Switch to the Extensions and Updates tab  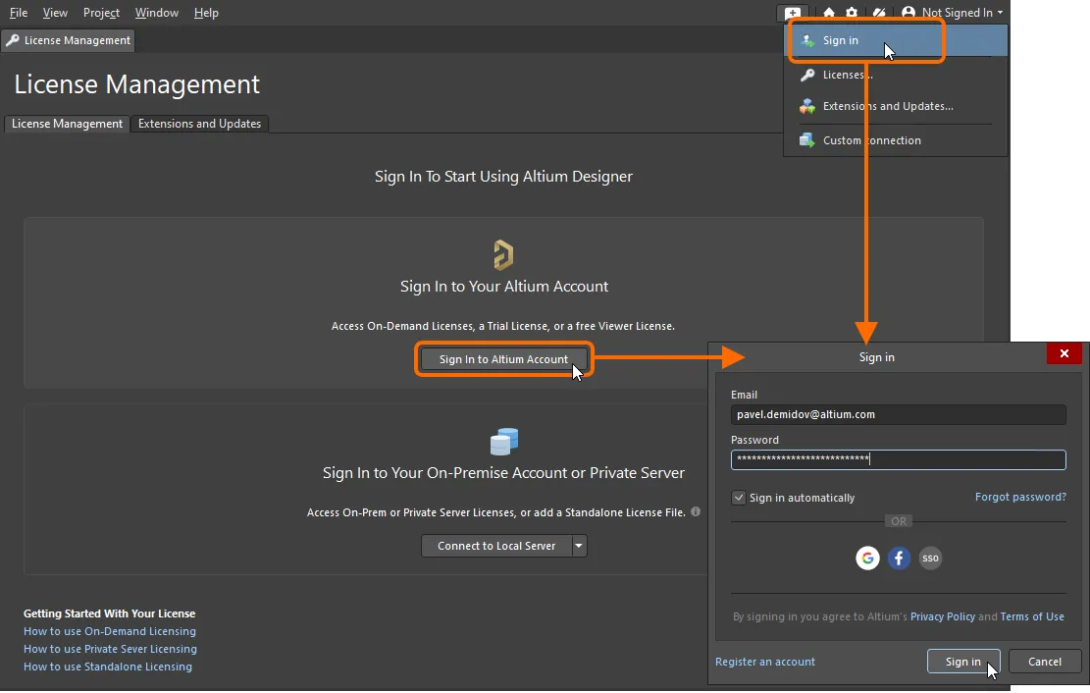pyautogui.click(x=199, y=123)
